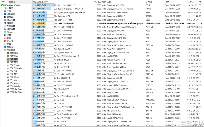The image size is (204, 127).
Task: Click the Asus ROG Maximus Z690 Extreme cell
Action: [x=121, y=27]
